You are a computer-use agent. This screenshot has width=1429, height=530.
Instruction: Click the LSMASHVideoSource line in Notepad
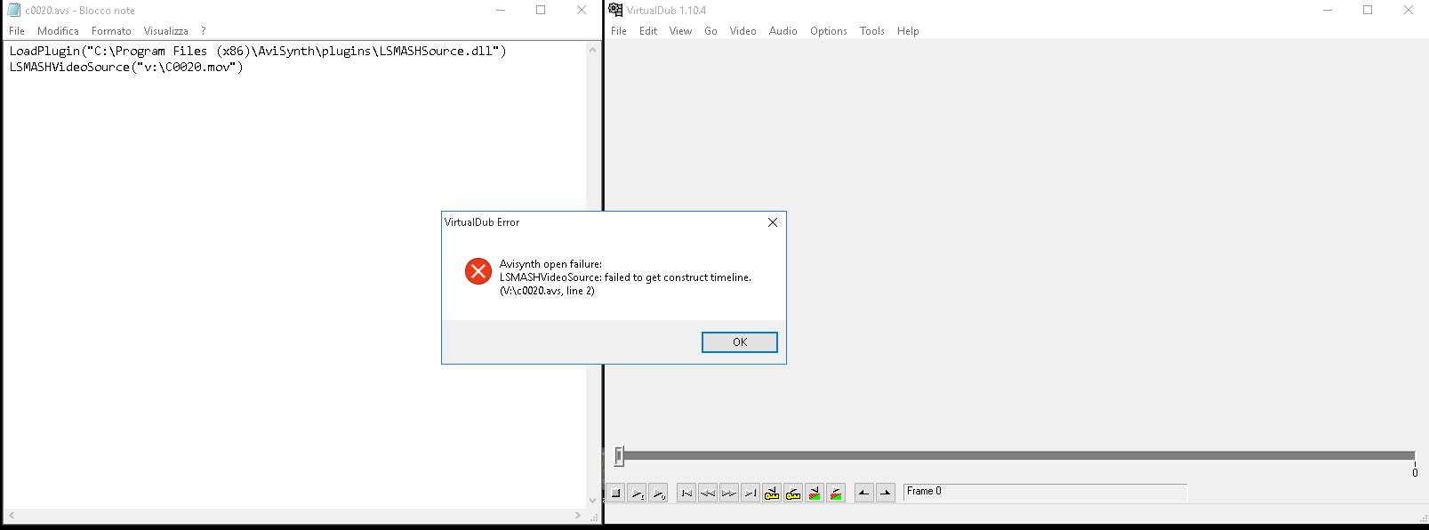pyautogui.click(x=126, y=68)
